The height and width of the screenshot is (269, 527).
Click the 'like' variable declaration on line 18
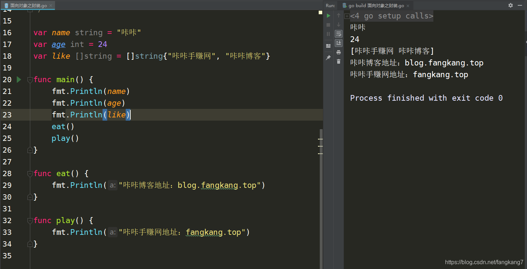pos(61,56)
